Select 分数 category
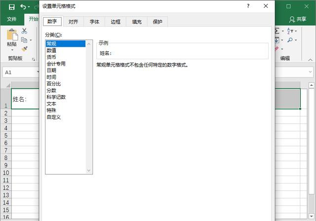316x221 pixels. coord(66,90)
